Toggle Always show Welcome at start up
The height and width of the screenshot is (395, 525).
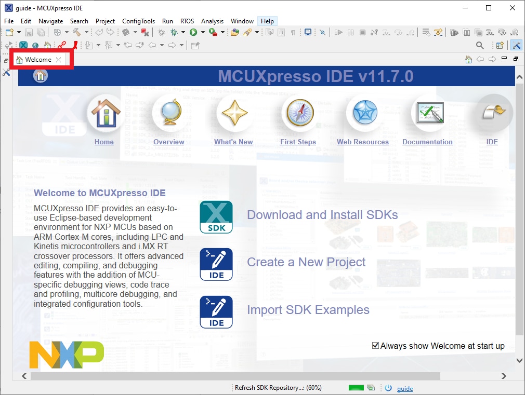pyautogui.click(x=376, y=346)
